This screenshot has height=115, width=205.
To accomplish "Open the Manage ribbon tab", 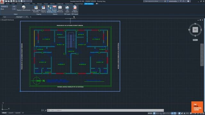I will click(39, 4).
